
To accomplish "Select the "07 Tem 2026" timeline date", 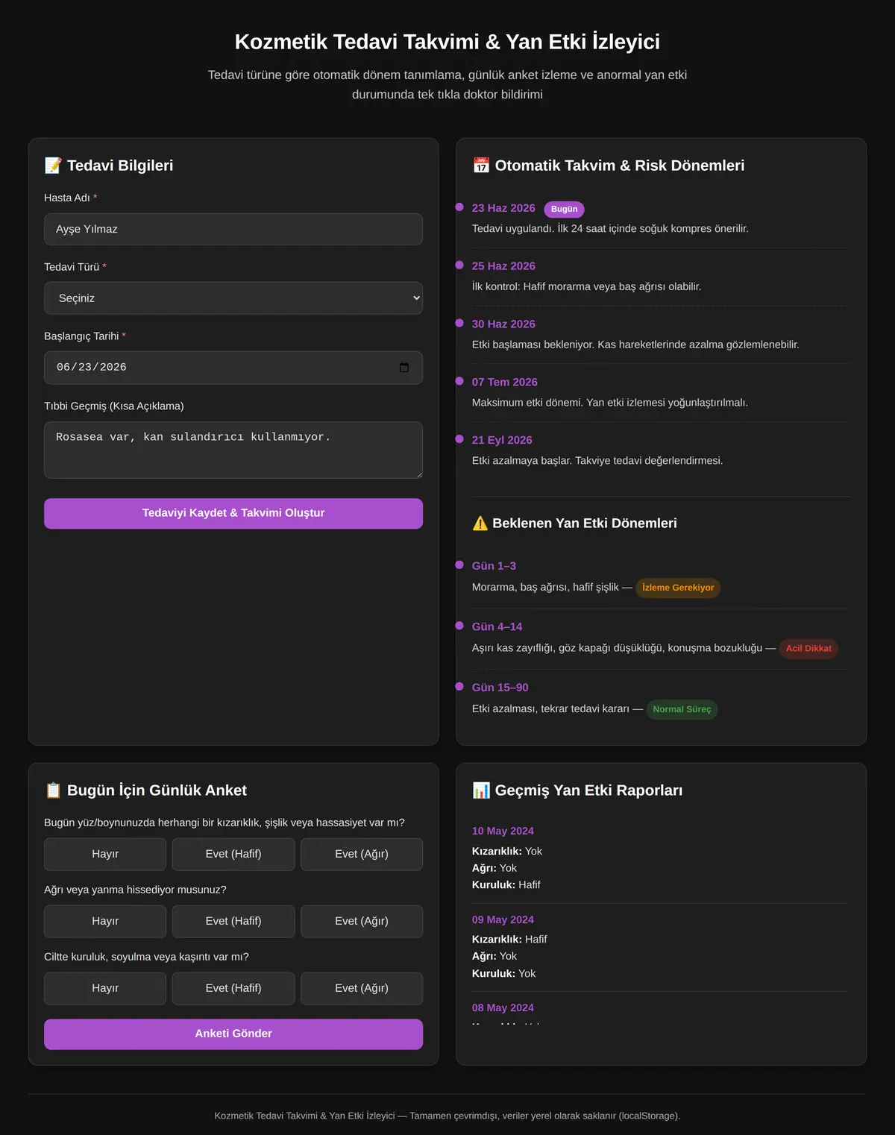I will pos(505,383).
